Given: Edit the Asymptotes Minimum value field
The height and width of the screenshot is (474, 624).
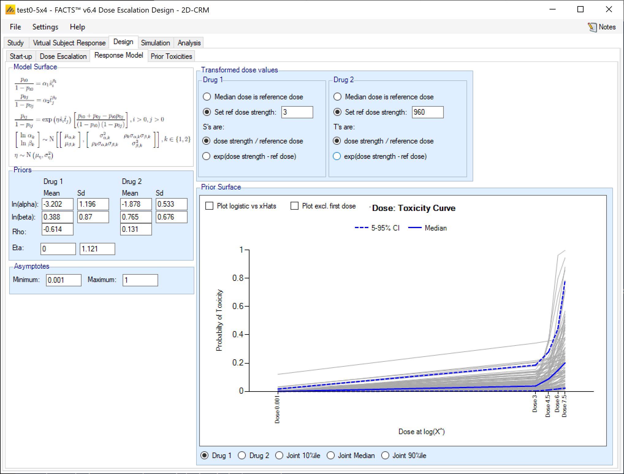Looking at the screenshot, I should (x=63, y=280).
